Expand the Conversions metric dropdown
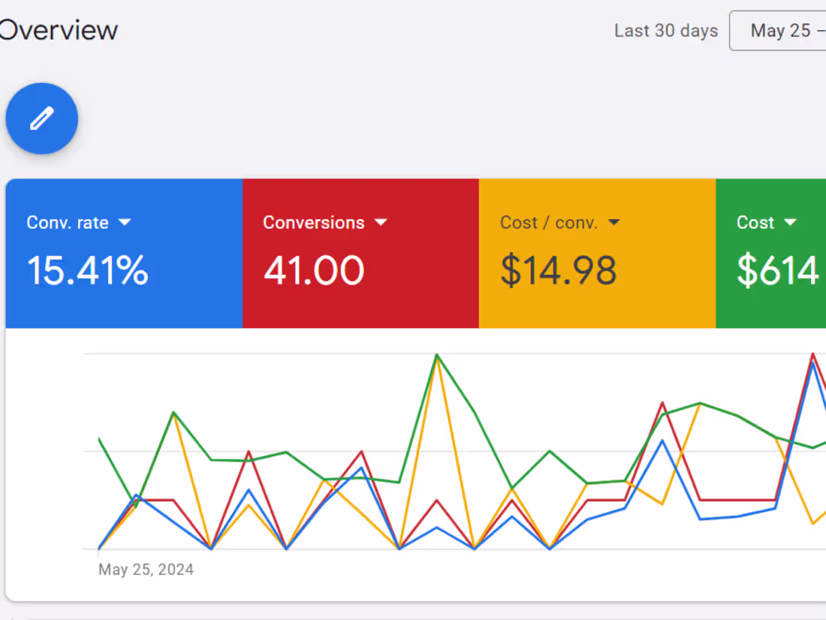The width and height of the screenshot is (826, 620). pyautogui.click(x=381, y=222)
